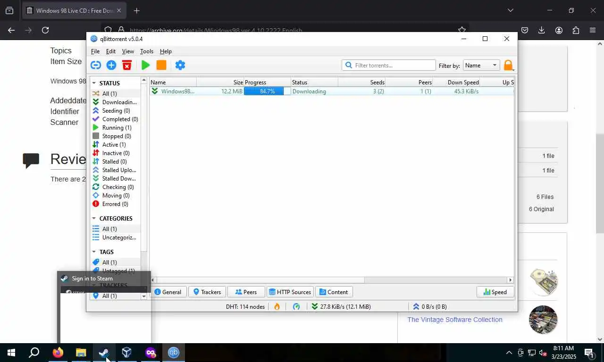Open Firefox list all tabs dropdown
Screen dimensions: 604x362
pyautogui.click(x=510, y=10)
